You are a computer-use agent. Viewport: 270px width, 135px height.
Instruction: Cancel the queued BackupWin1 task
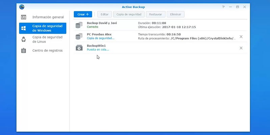pos(241,48)
